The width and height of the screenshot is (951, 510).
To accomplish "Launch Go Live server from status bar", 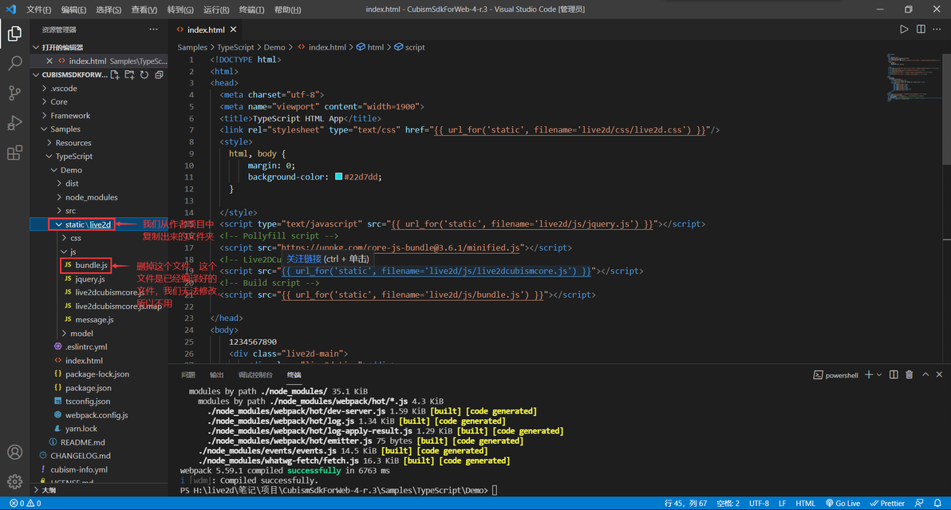I will pyautogui.click(x=843, y=504).
